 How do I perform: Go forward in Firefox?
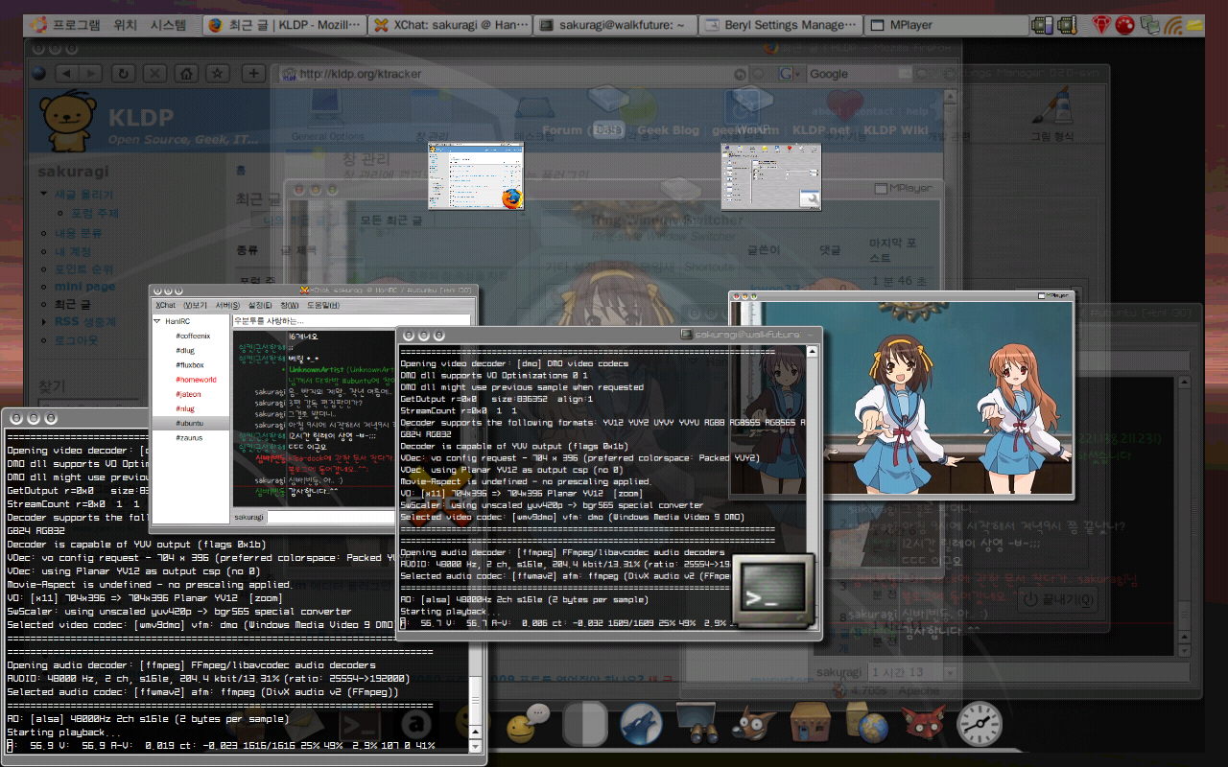[x=91, y=73]
